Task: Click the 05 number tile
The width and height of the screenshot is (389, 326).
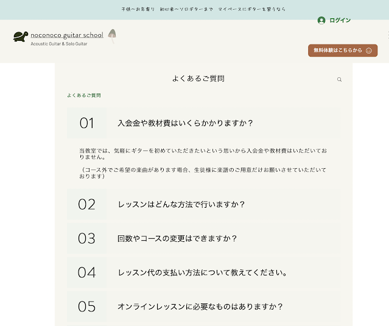Action: click(x=86, y=307)
